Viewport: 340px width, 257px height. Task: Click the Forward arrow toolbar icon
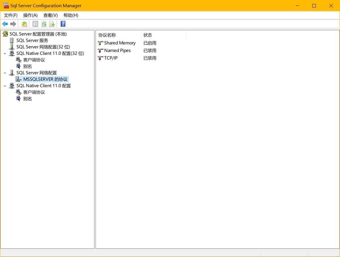13,24
